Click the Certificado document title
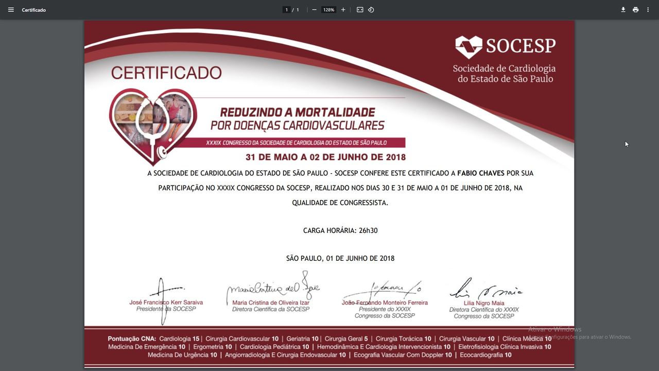 (x=34, y=10)
